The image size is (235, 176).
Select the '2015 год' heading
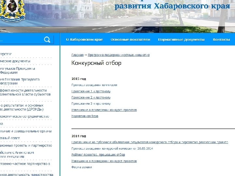tap(79, 79)
